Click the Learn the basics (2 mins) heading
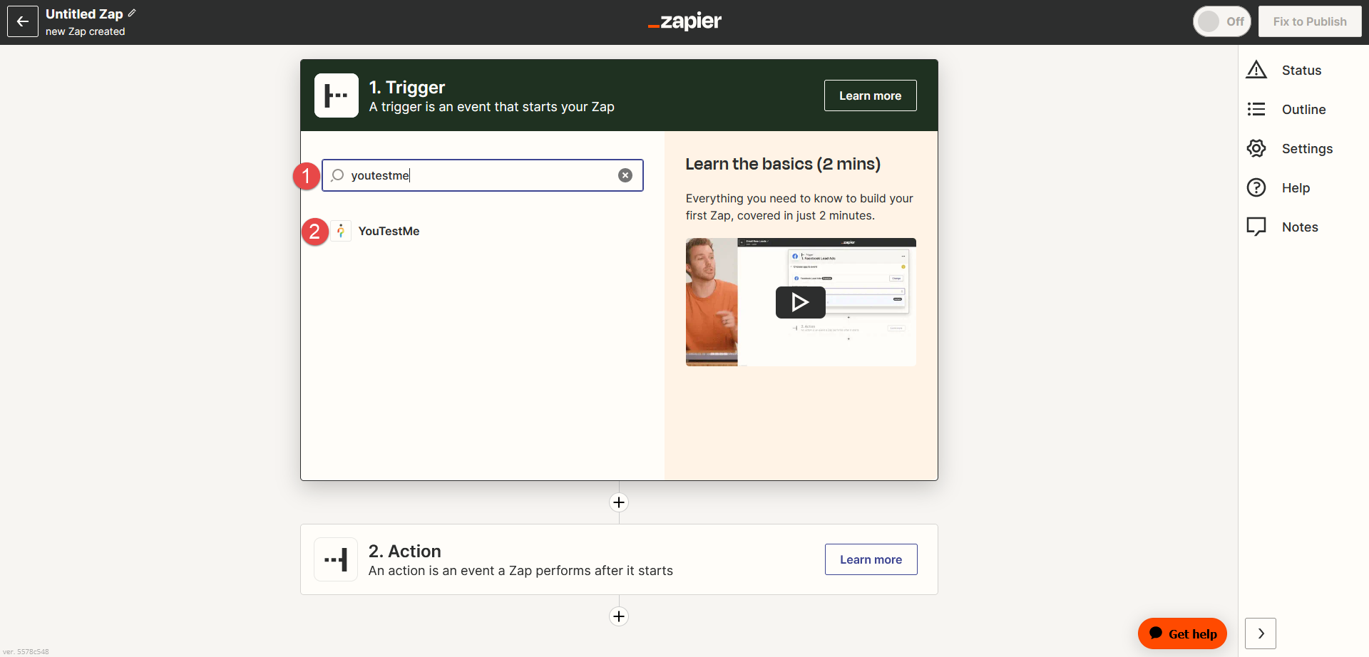 (783, 164)
